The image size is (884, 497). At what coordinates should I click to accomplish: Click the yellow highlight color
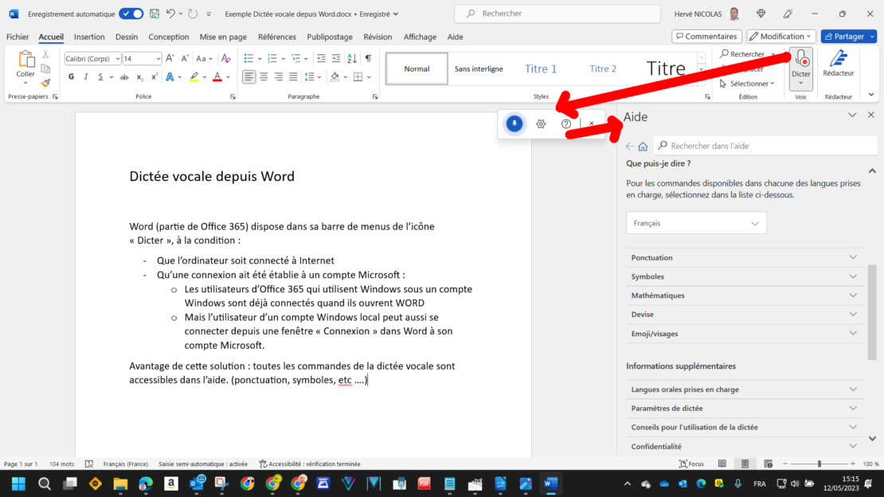tap(194, 76)
